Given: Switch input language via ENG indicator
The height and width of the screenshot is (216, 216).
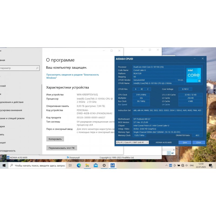Looking at the screenshot, I should [x=192, y=166].
